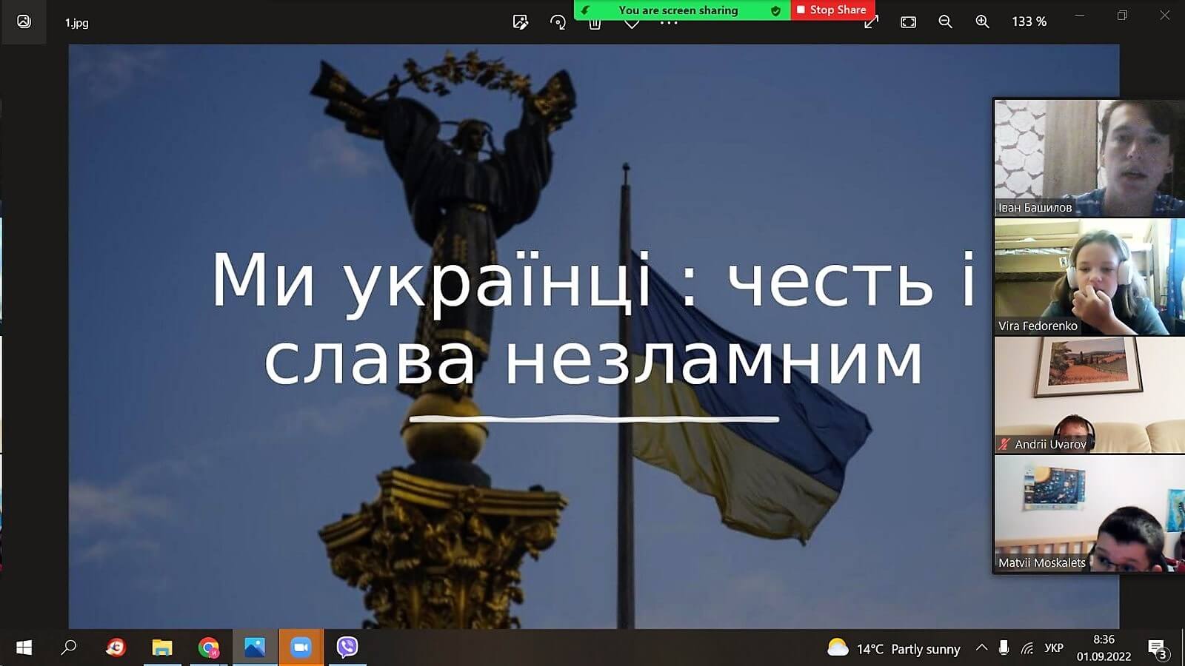Select Andrii Uvarov's video tile

pos(1089,394)
